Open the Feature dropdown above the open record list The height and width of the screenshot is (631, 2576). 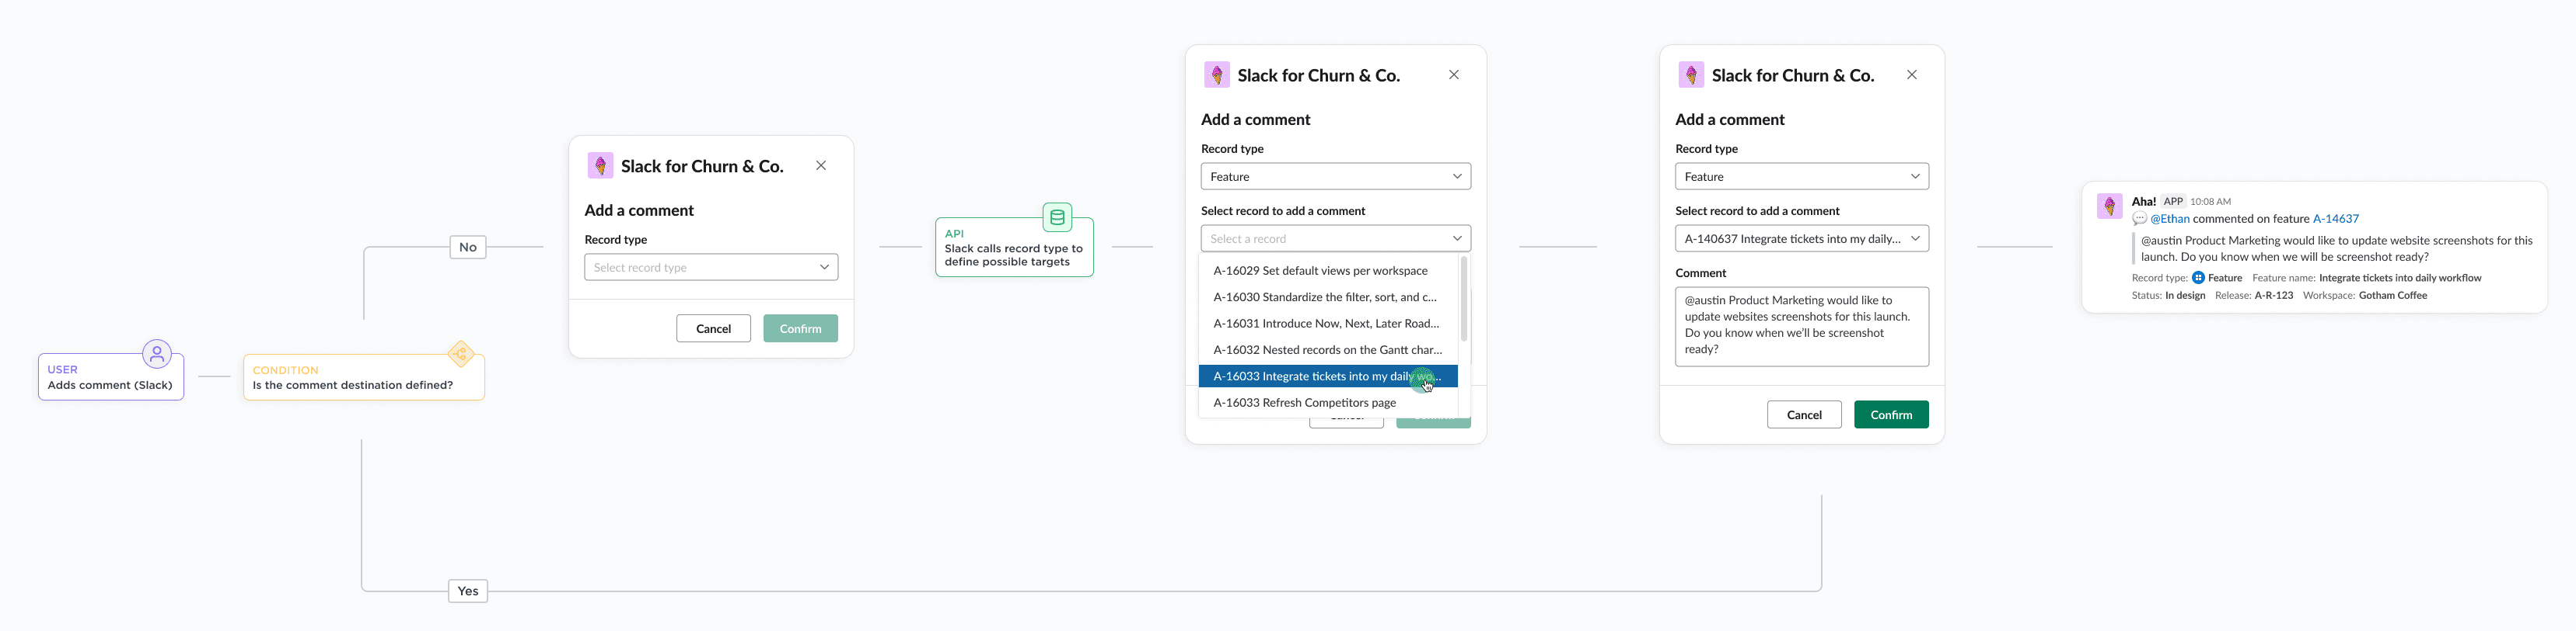1335,177
